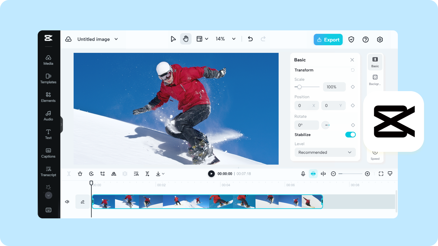Toggle the Scale keyframe diamond
438x246 pixels.
pos(353,87)
